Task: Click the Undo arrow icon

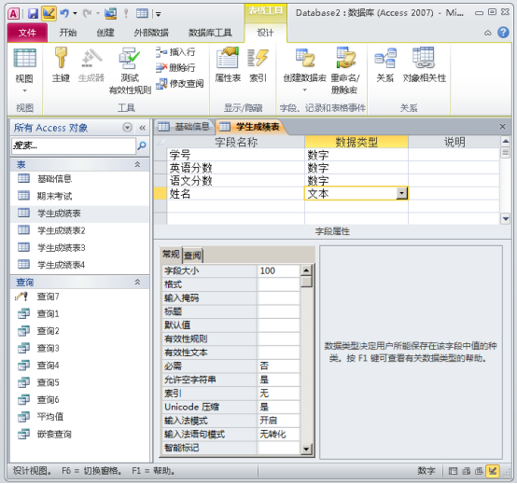Action: 64,13
